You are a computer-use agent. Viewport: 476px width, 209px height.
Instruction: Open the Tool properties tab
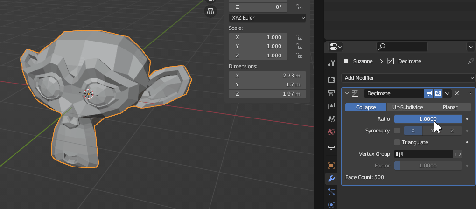click(331, 63)
